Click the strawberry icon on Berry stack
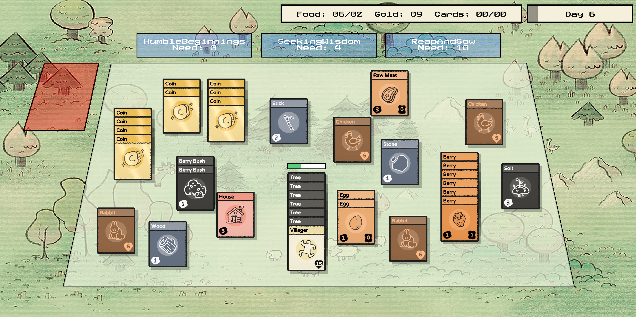Image resolution: width=636 pixels, height=317 pixels. (x=459, y=219)
